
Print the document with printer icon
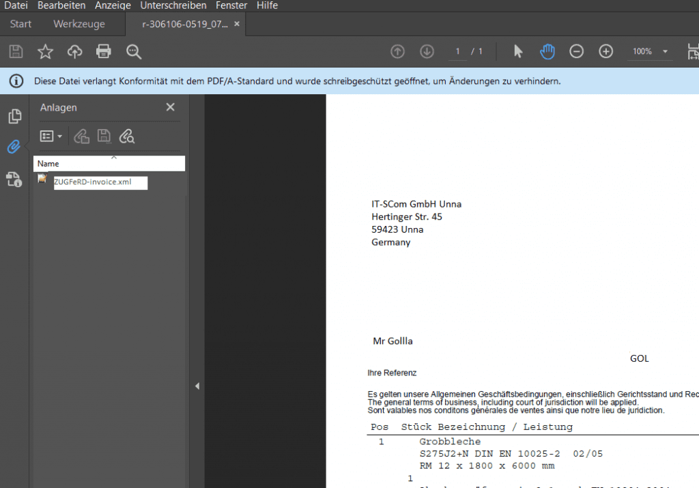tap(104, 52)
